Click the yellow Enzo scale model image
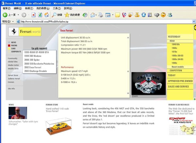Viewport: 196px width, 143px height. pyautogui.click(x=58, y=126)
